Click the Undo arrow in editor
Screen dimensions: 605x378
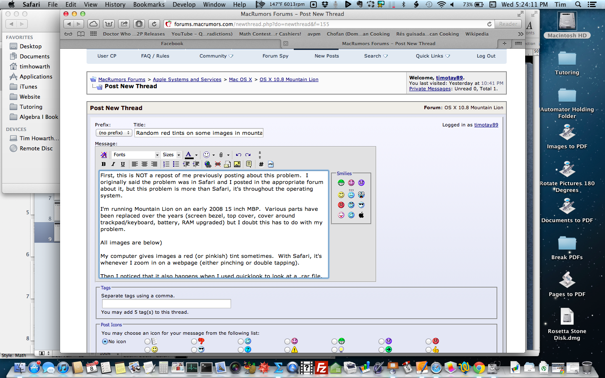238,155
